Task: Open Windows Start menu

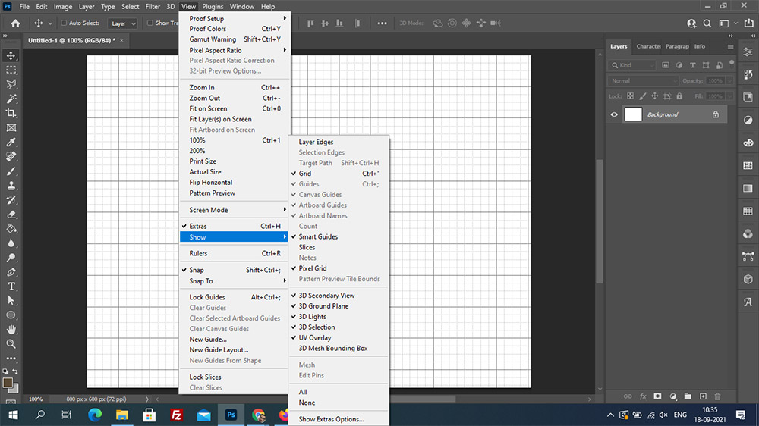Action: (13, 415)
